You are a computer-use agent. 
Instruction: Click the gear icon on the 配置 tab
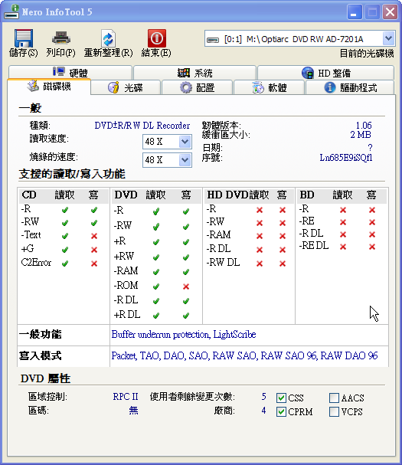point(186,87)
